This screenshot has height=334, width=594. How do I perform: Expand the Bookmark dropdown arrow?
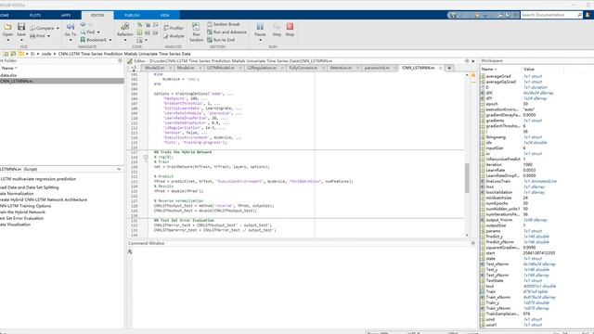tap(110, 40)
